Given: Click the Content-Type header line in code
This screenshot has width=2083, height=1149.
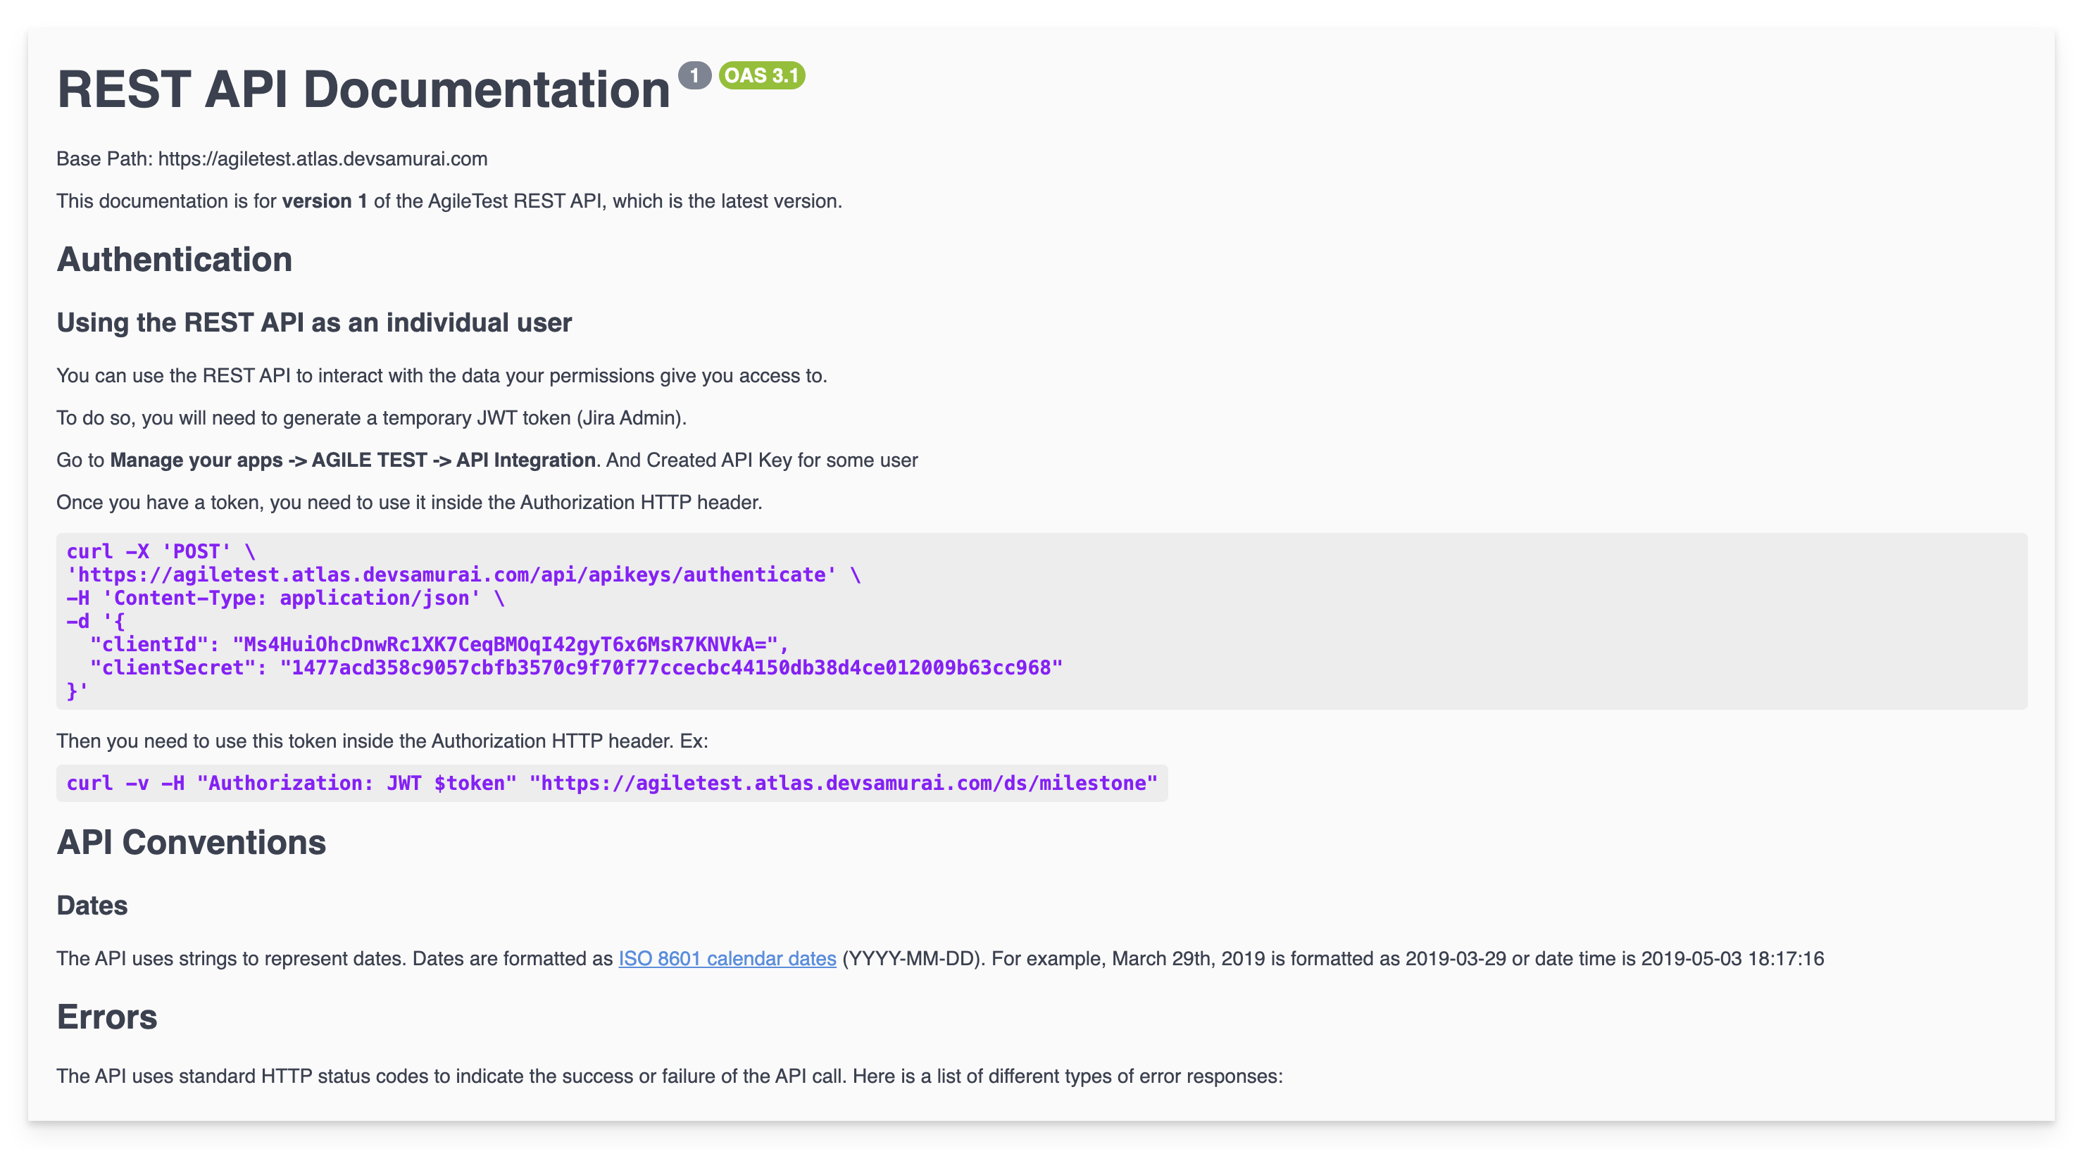Looking at the screenshot, I should click(x=284, y=598).
